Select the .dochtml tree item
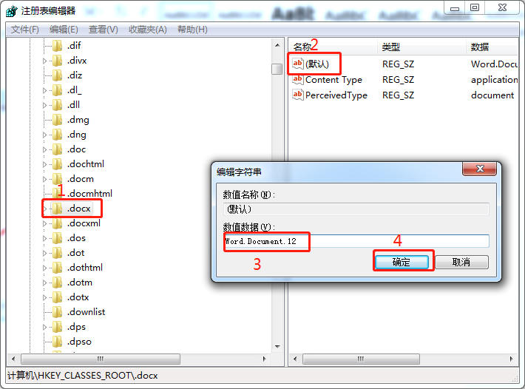525x389 pixels. click(x=86, y=164)
